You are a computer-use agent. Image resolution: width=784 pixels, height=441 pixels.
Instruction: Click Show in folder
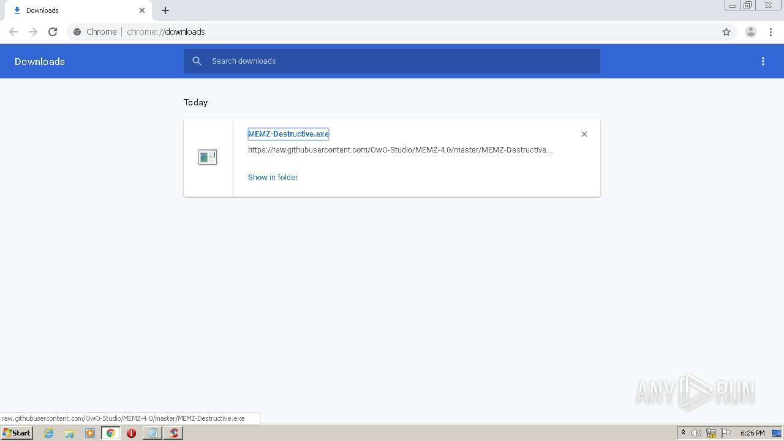[273, 178]
